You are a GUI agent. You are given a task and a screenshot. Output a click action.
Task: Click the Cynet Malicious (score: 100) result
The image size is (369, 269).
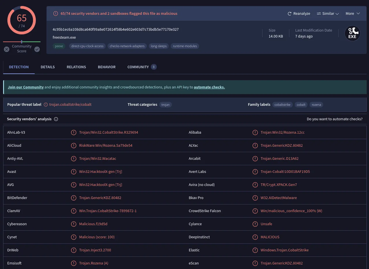97,237
